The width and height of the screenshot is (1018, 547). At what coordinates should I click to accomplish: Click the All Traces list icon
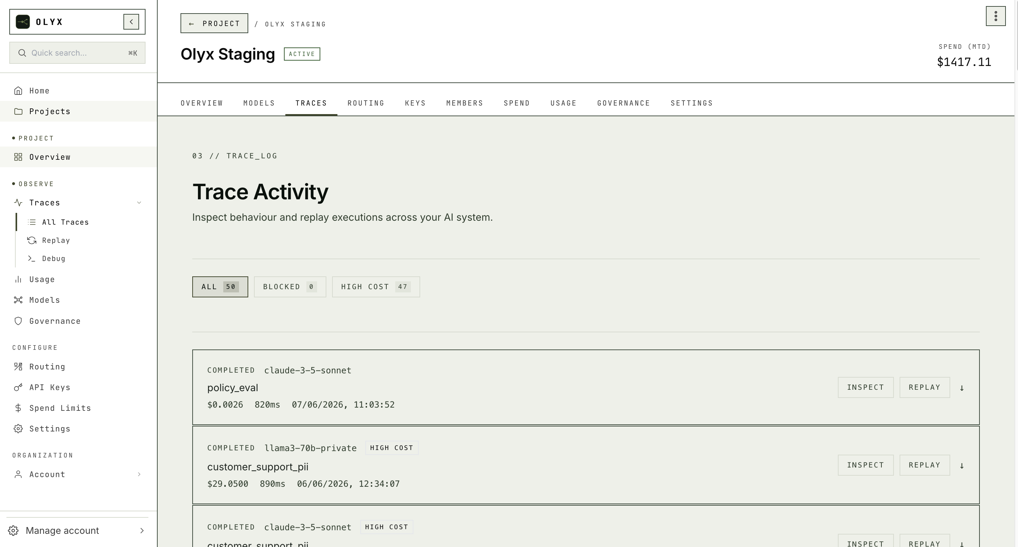pos(32,223)
